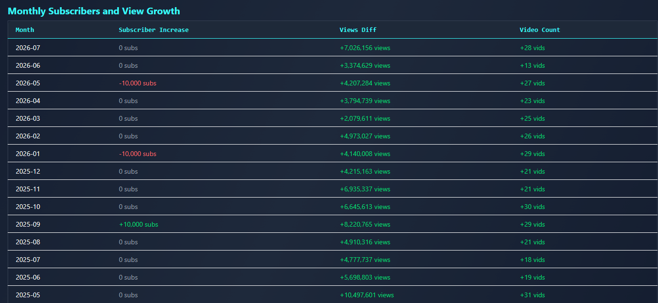Click the +19 vids cell

coord(532,277)
